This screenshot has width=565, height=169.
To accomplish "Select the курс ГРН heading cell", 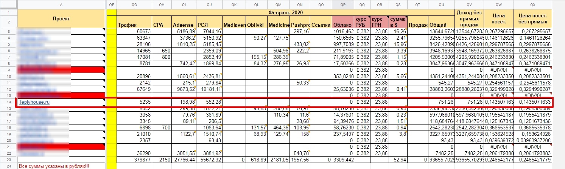I will [380, 22].
